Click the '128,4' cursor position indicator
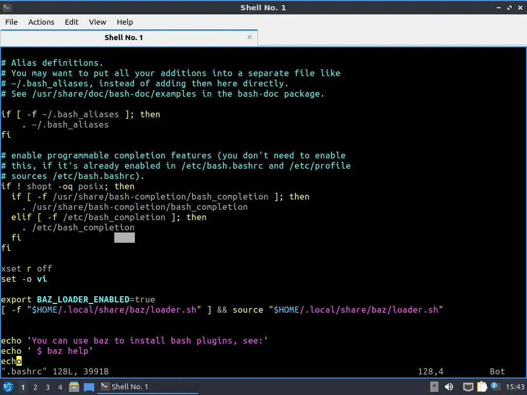The width and height of the screenshot is (527, 395). pyautogui.click(x=431, y=371)
